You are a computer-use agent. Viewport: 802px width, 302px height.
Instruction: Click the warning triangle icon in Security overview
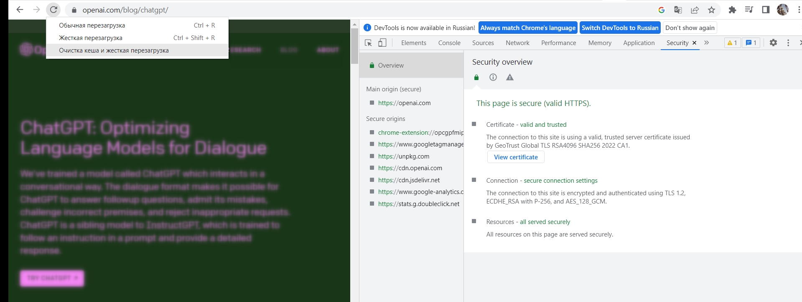510,77
